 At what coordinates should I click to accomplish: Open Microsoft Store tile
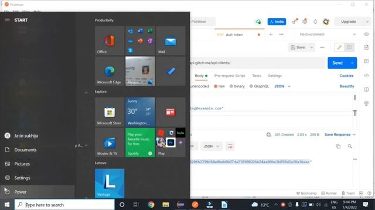click(x=110, y=112)
